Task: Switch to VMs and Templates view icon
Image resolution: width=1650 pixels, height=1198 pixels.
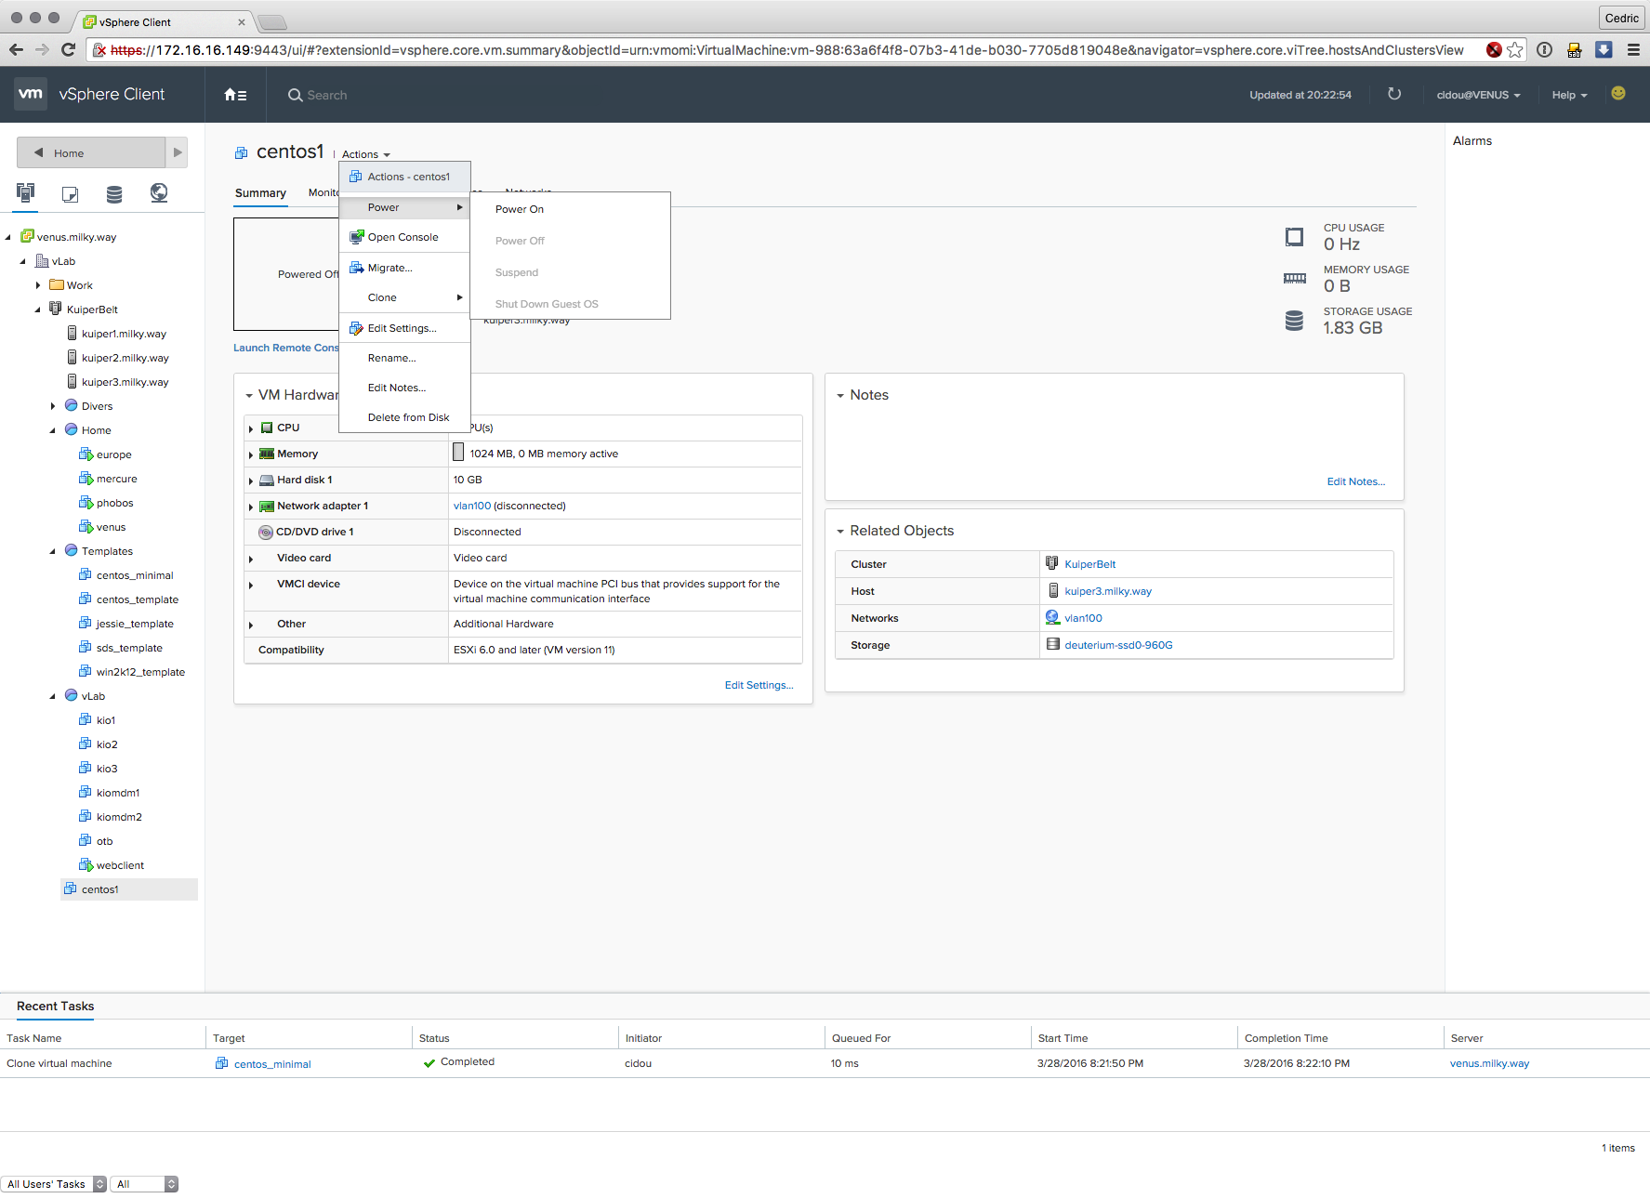Action: click(70, 193)
